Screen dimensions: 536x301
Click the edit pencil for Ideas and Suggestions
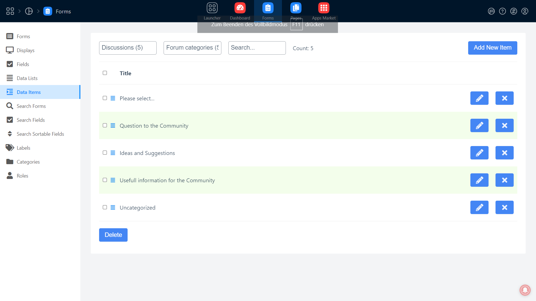coord(479,153)
